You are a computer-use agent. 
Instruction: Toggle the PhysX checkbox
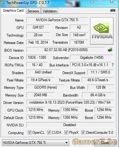[66, 132]
